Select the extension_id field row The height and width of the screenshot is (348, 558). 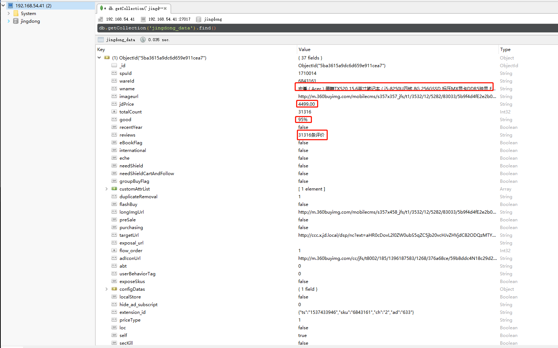(327, 312)
